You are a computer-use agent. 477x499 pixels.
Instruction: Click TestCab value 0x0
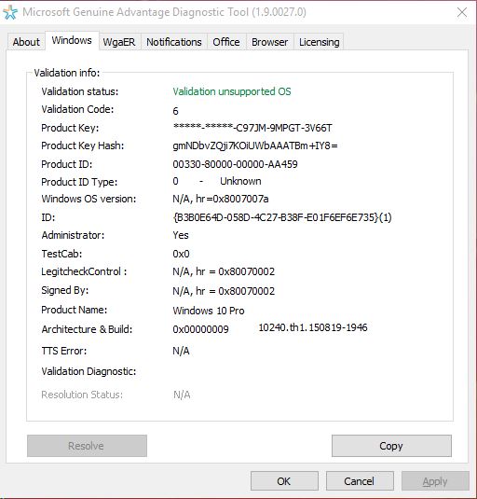(x=181, y=254)
